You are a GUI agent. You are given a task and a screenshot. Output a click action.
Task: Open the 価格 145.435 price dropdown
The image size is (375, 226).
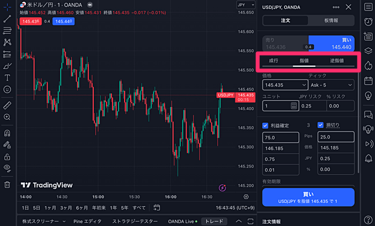tap(285, 85)
